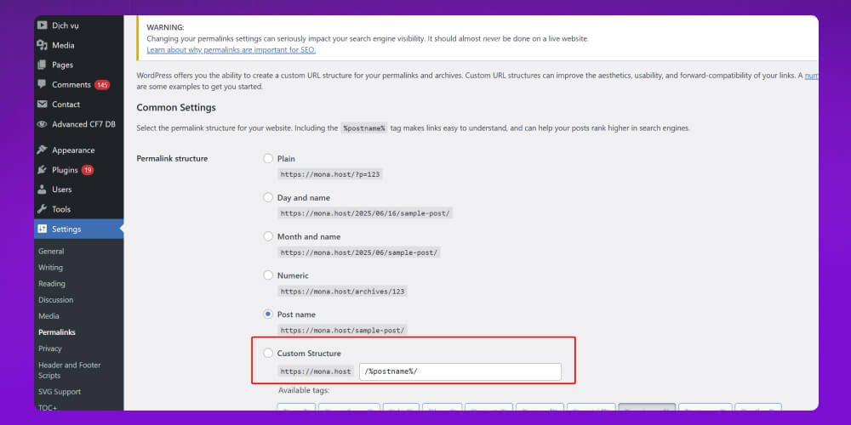Click the Common Settings heading
This screenshot has height=425, width=851.
pyautogui.click(x=176, y=107)
